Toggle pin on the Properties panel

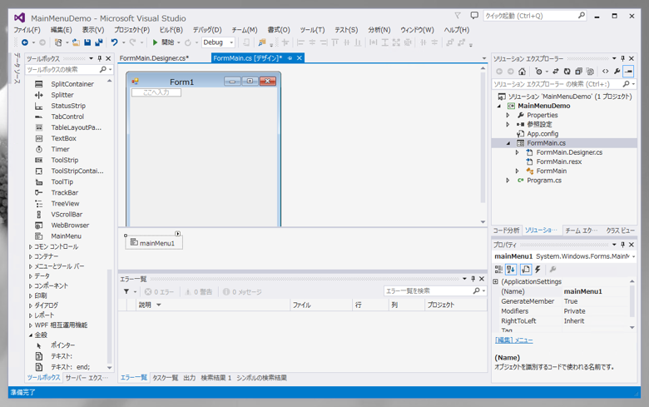(x=622, y=245)
